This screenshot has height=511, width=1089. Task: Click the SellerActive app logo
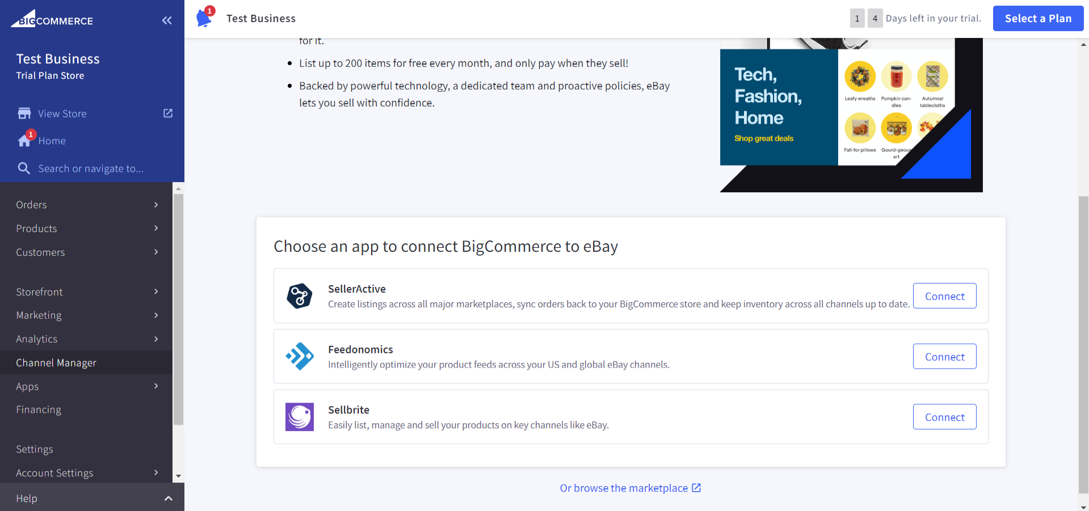(x=300, y=296)
